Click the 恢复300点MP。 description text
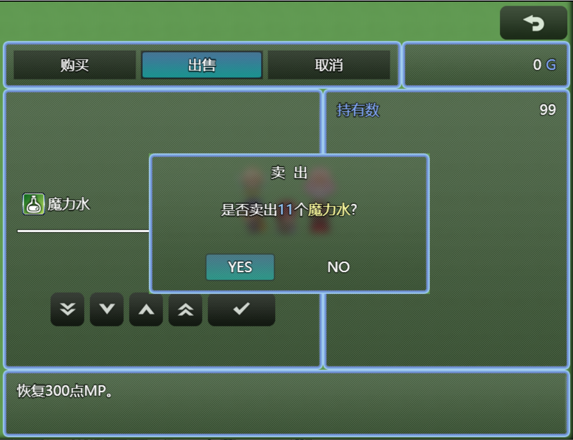This screenshot has width=573, height=440. point(65,391)
